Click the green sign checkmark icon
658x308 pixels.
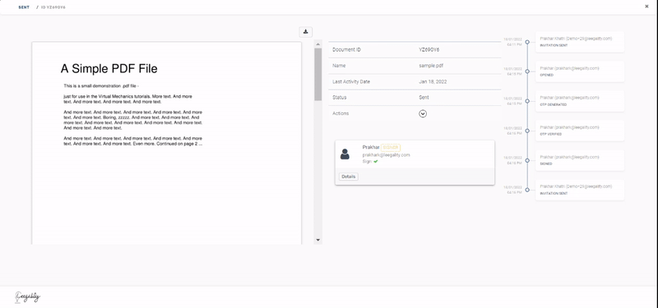pyautogui.click(x=376, y=161)
